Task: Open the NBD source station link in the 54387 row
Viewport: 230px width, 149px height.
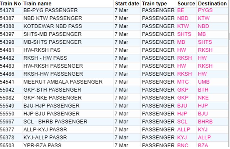Action: point(183,18)
